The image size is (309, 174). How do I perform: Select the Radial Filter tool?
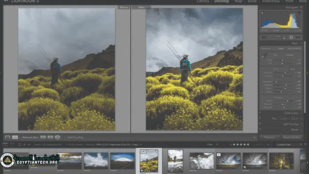point(291,37)
